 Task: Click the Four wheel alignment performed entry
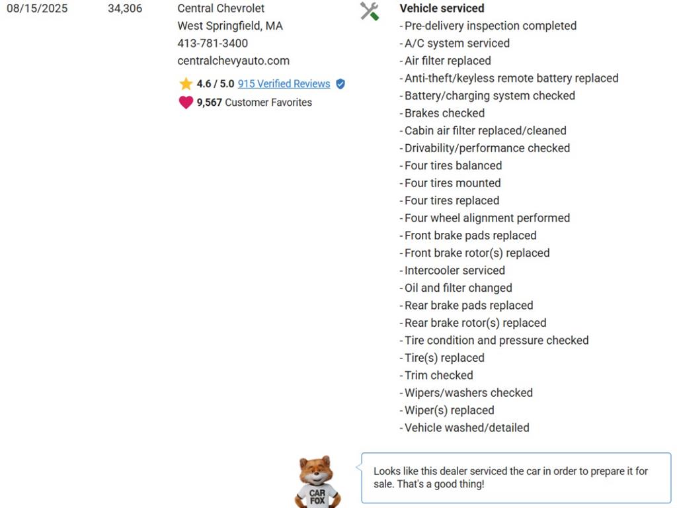point(487,218)
